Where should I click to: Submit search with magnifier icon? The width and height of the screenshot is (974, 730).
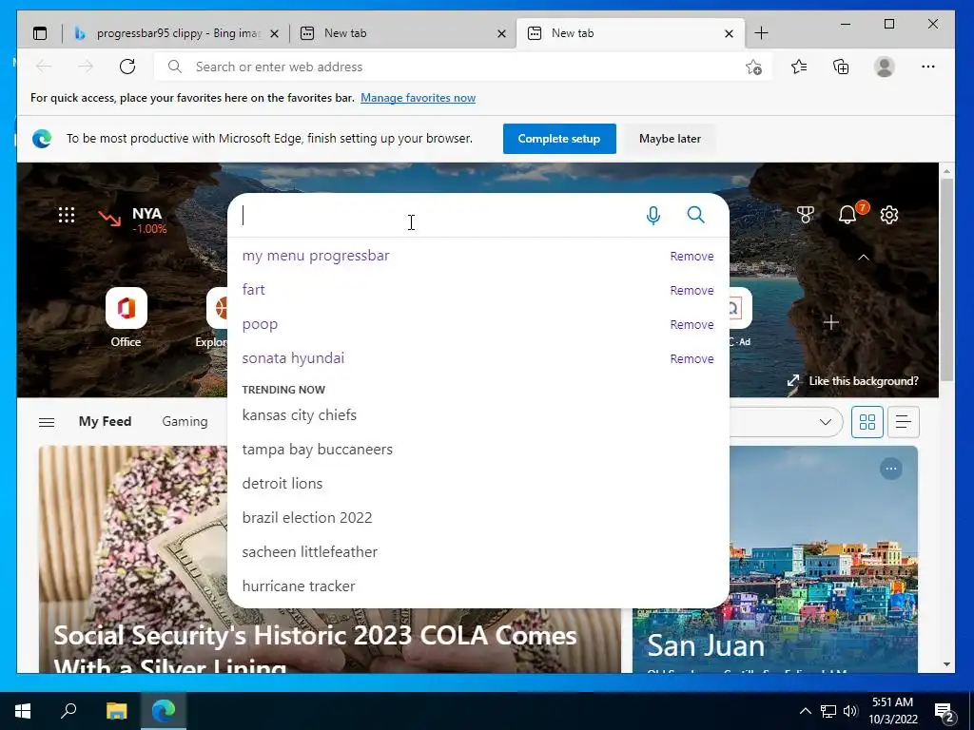[x=695, y=215]
